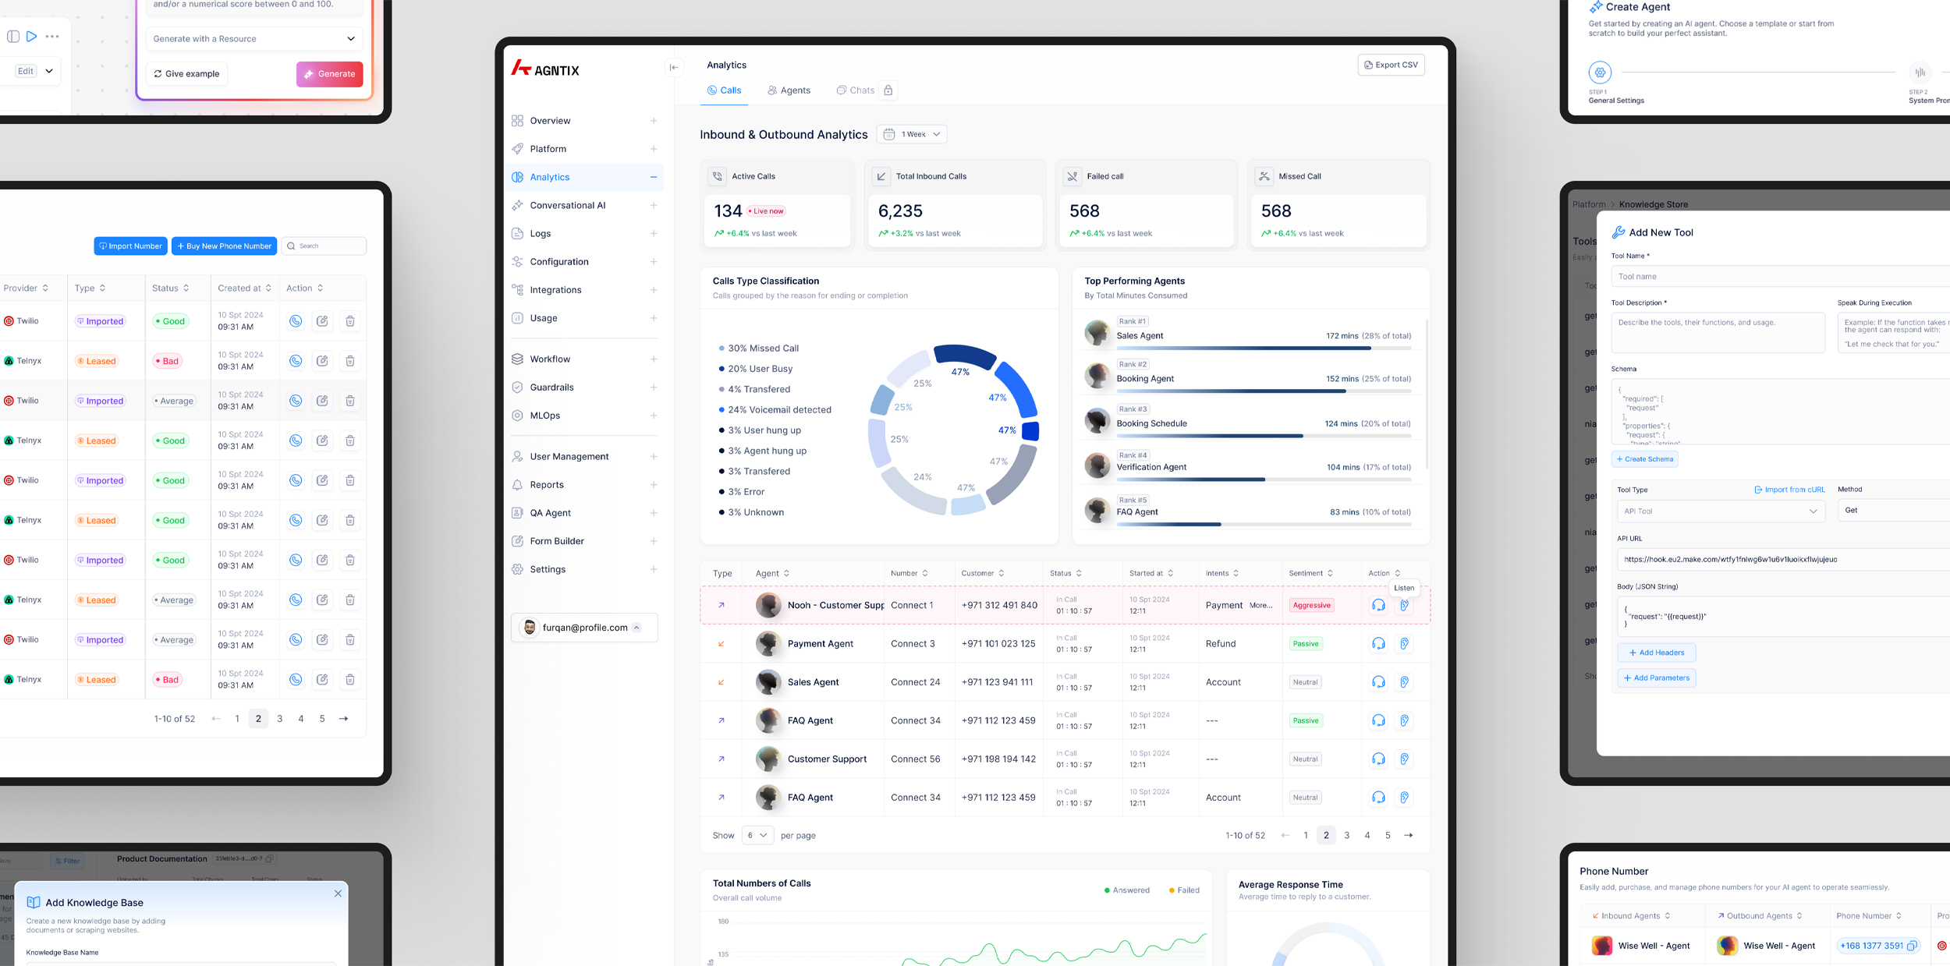The image size is (1950, 966).
Task: Click the call icon in first Twilio row
Action: click(x=296, y=321)
